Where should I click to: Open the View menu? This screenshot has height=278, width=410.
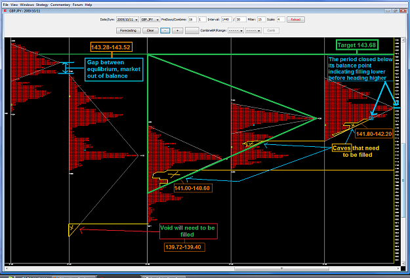pyautogui.click(x=14, y=5)
